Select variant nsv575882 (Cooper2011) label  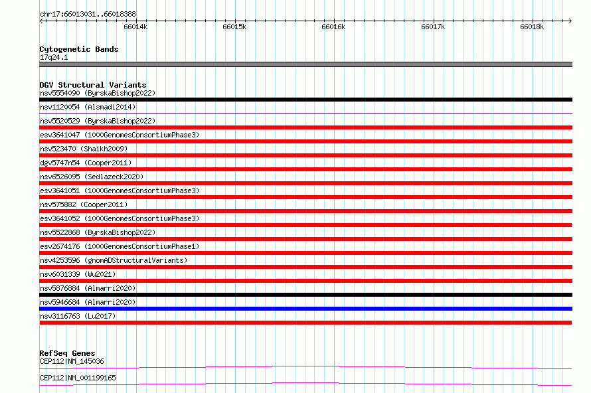[x=84, y=204]
